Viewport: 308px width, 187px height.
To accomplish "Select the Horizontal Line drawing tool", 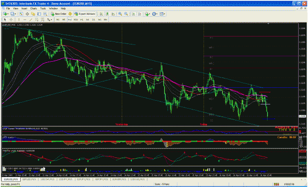I will (25, 20).
